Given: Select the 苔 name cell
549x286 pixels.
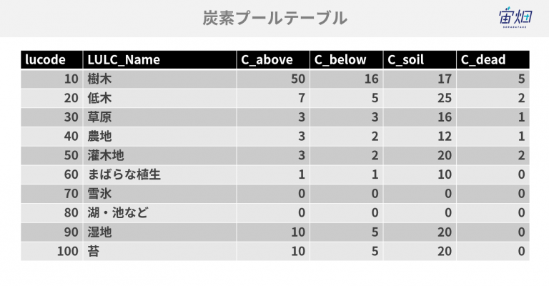Looking at the screenshot, I should click(159, 251).
